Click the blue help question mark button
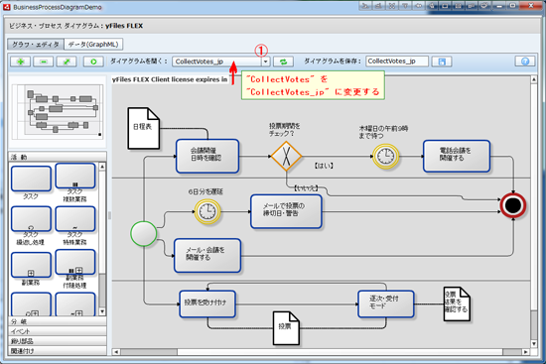This screenshot has height=364, width=546. click(x=525, y=61)
